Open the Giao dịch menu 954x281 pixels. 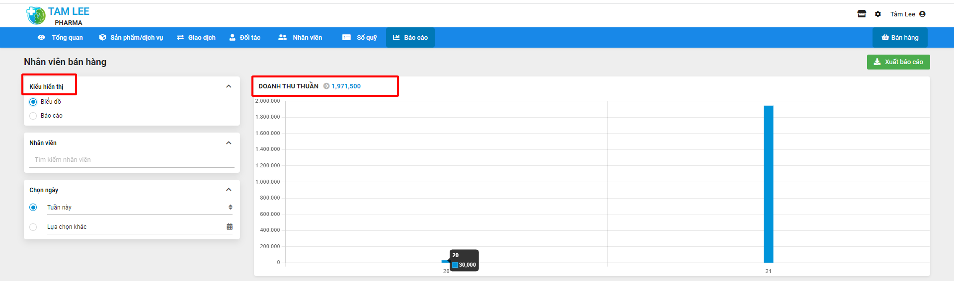click(196, 38)
